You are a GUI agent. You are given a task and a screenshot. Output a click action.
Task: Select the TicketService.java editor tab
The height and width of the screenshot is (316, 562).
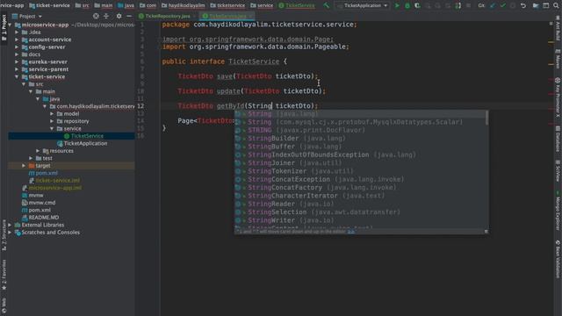(x=227, y=16)
